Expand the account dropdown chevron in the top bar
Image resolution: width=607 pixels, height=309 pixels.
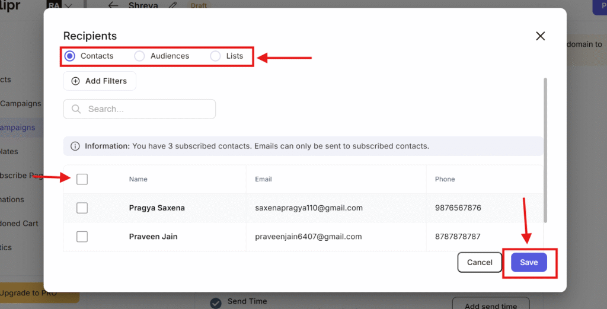click(x=69, y=5)
